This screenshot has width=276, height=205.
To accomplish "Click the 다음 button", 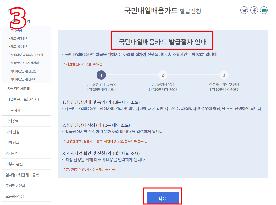I will point(162,198).
